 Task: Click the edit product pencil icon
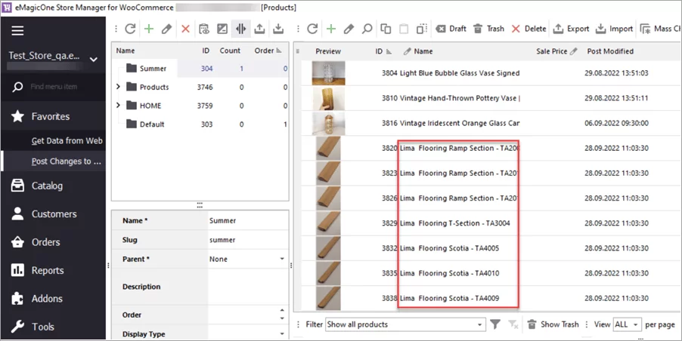pos(349,29)
